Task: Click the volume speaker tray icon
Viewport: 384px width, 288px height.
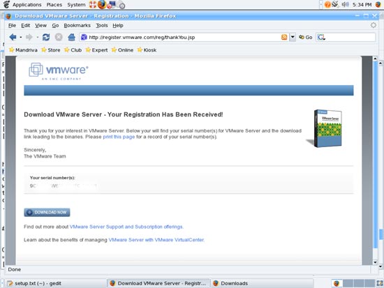Action: coord(345,4)
